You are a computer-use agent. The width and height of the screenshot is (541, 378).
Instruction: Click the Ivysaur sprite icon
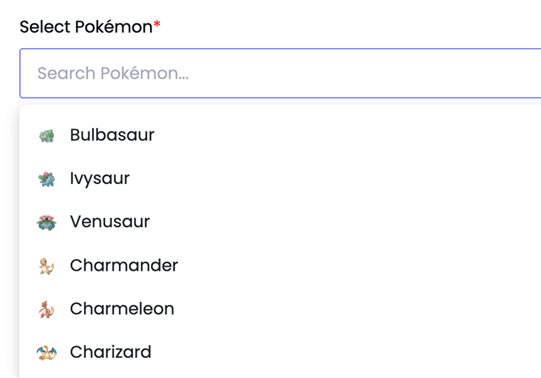46,178
